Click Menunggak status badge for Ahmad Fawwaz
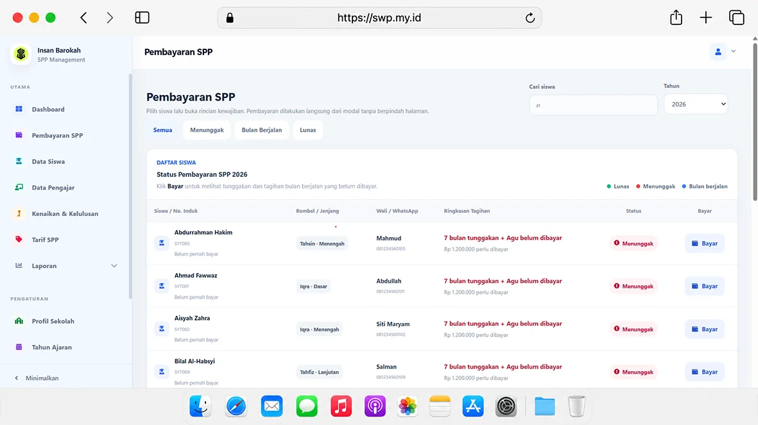This screenshot has height=425, width=758. (x=633, y=286)
